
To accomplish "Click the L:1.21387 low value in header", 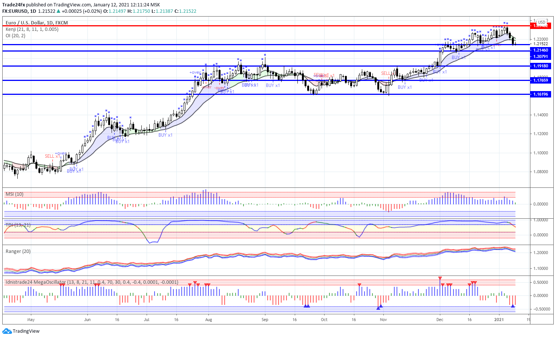I will click(x=162, y=11).
